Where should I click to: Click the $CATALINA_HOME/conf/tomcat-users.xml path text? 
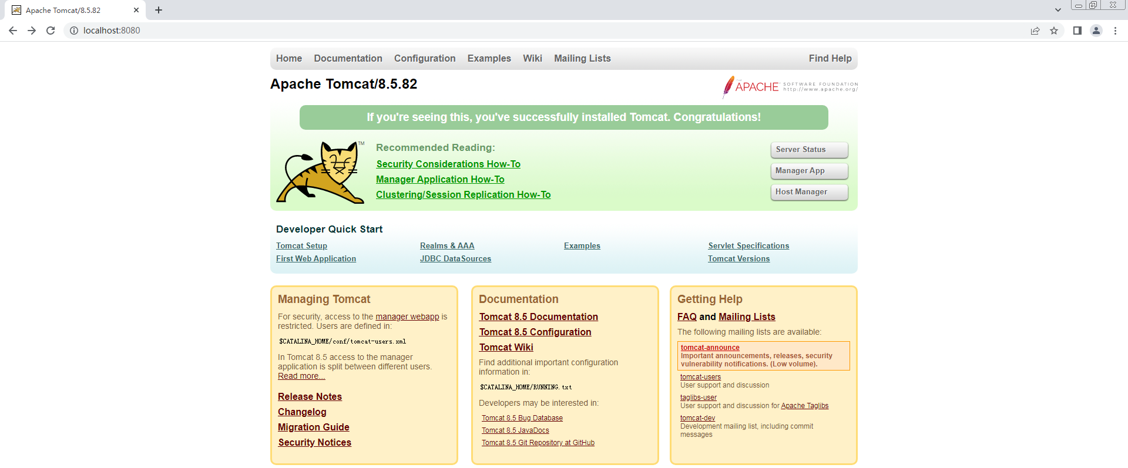pyautogui.click(x=343, y=341)
